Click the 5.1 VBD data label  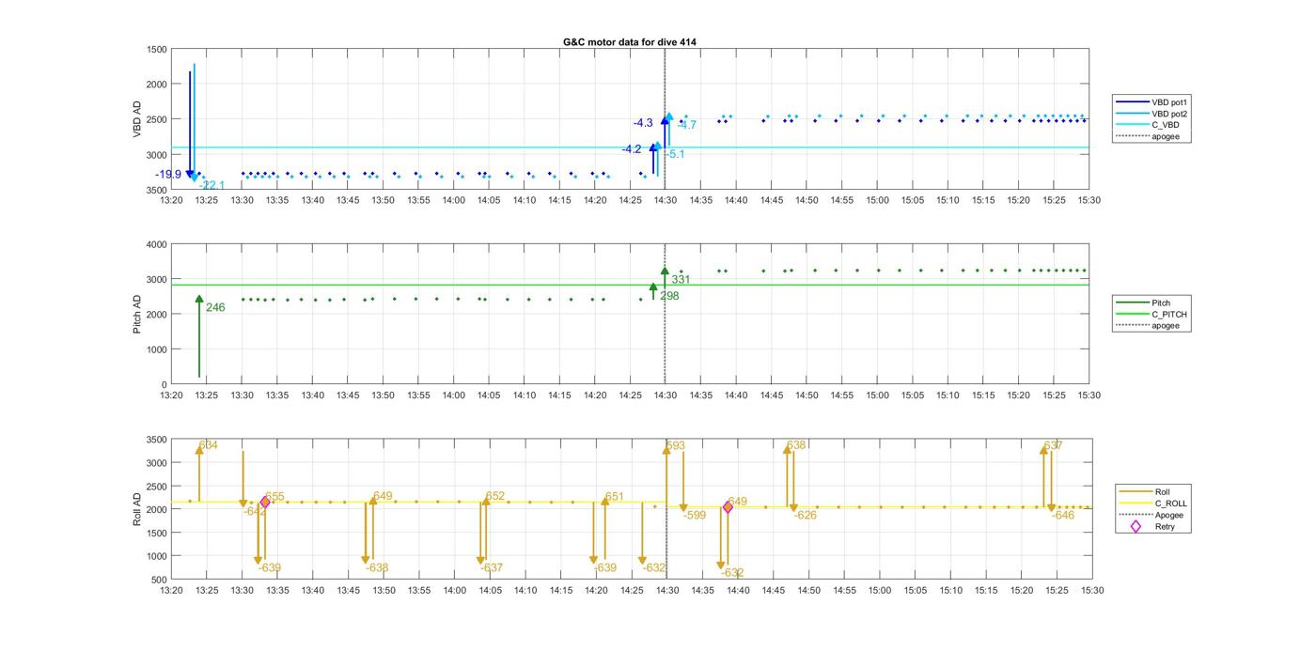pyautogui.click(x=677, y=154)
